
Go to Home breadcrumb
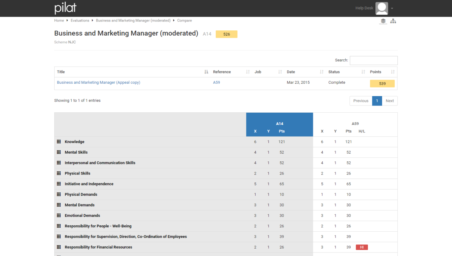59,20
